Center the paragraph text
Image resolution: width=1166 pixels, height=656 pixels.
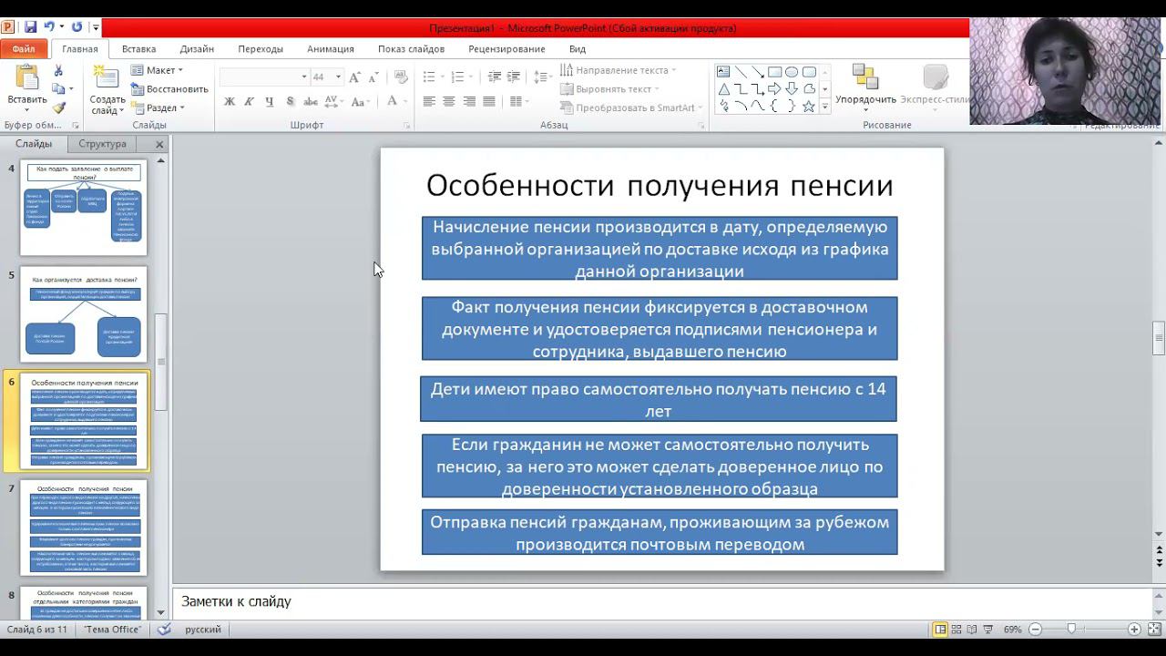[x=449, y=101]
